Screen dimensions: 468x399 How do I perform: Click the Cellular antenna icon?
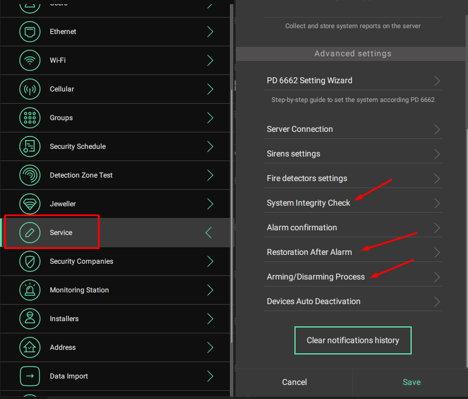[30, 89]
